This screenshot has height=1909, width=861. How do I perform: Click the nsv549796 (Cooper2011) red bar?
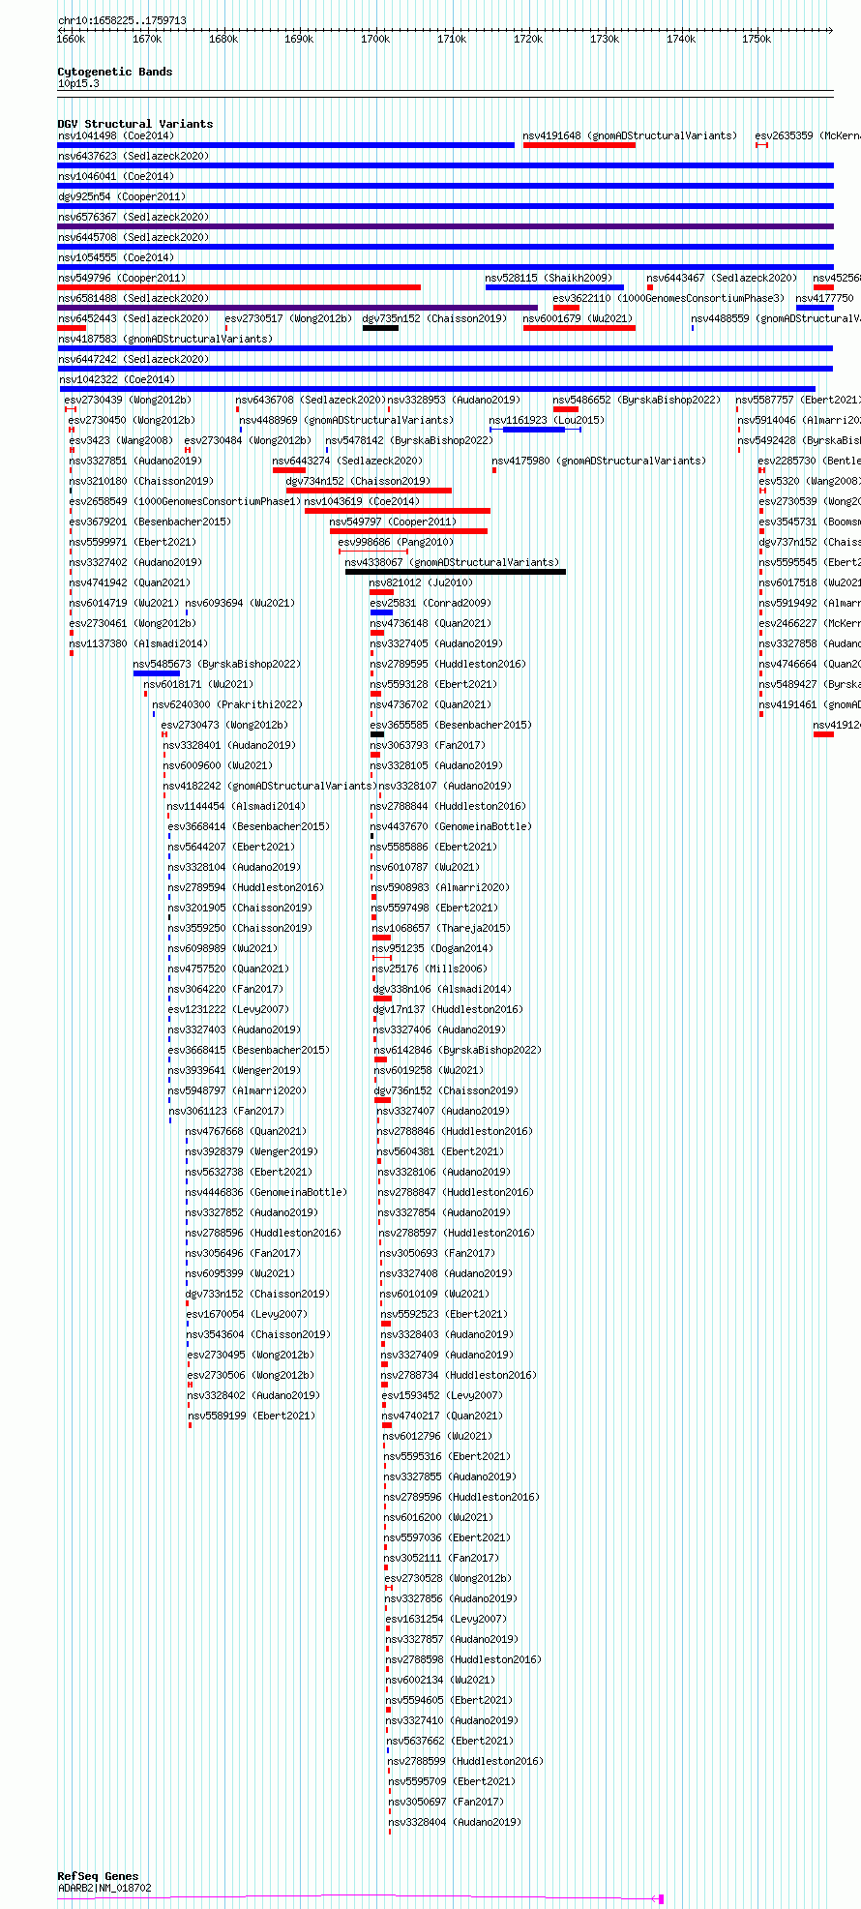239,287
